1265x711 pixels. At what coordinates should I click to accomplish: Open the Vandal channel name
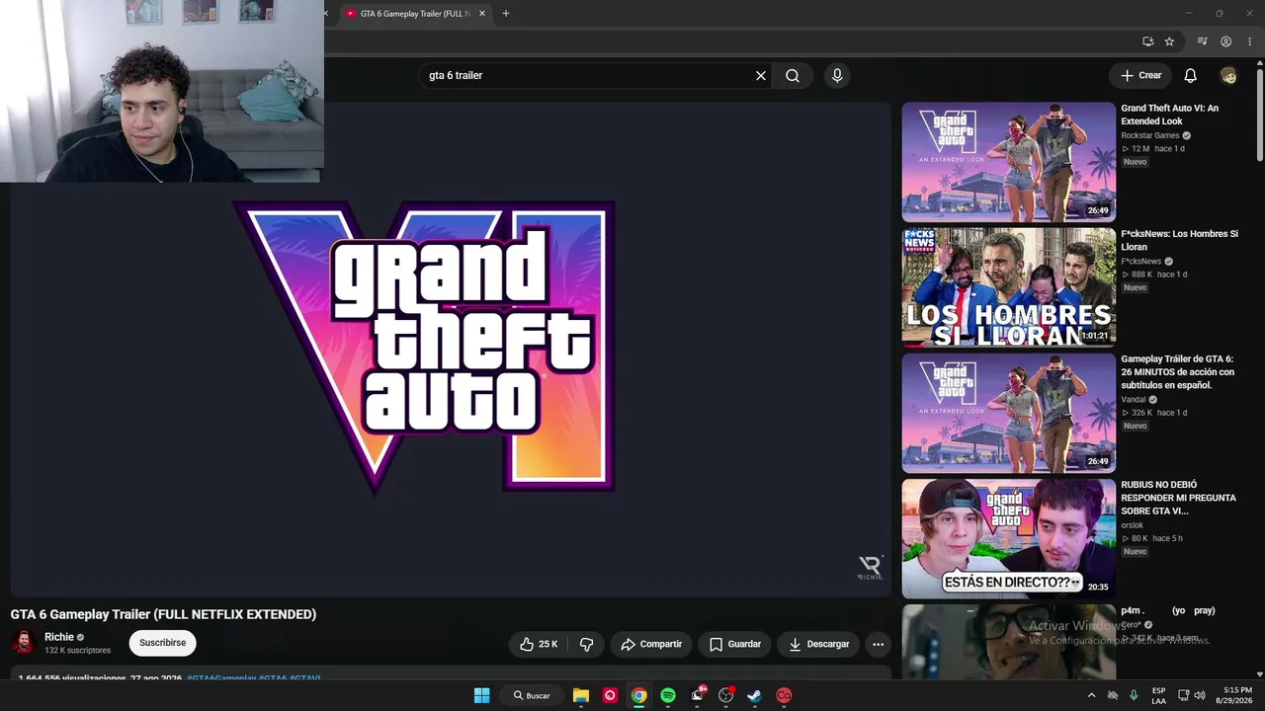coord(1133,400)
